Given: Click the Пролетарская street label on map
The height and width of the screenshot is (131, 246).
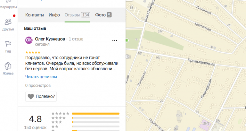Looking at the screenshot, I should (157, 125).
